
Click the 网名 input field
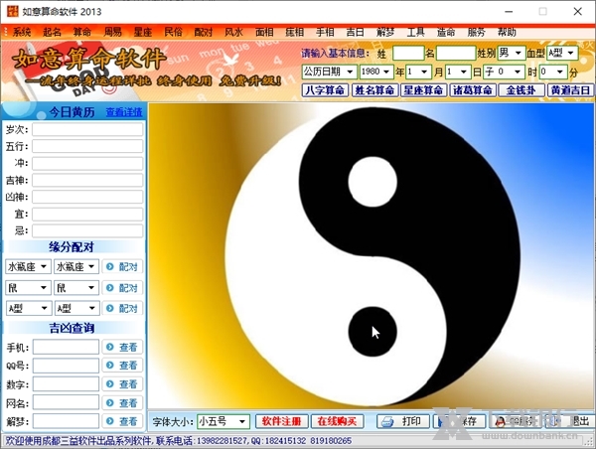[67, 402]
